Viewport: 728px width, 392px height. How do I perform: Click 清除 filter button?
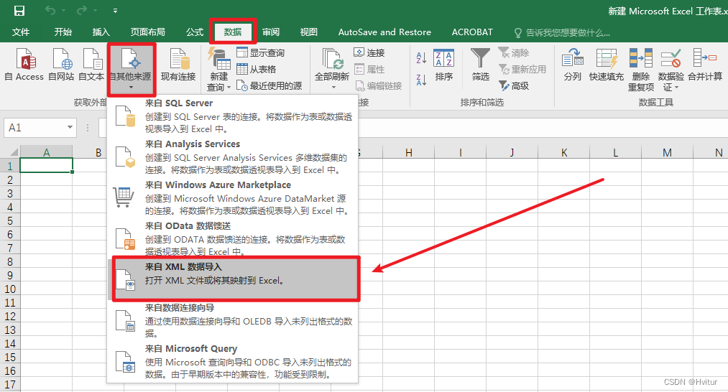[514, 52]
